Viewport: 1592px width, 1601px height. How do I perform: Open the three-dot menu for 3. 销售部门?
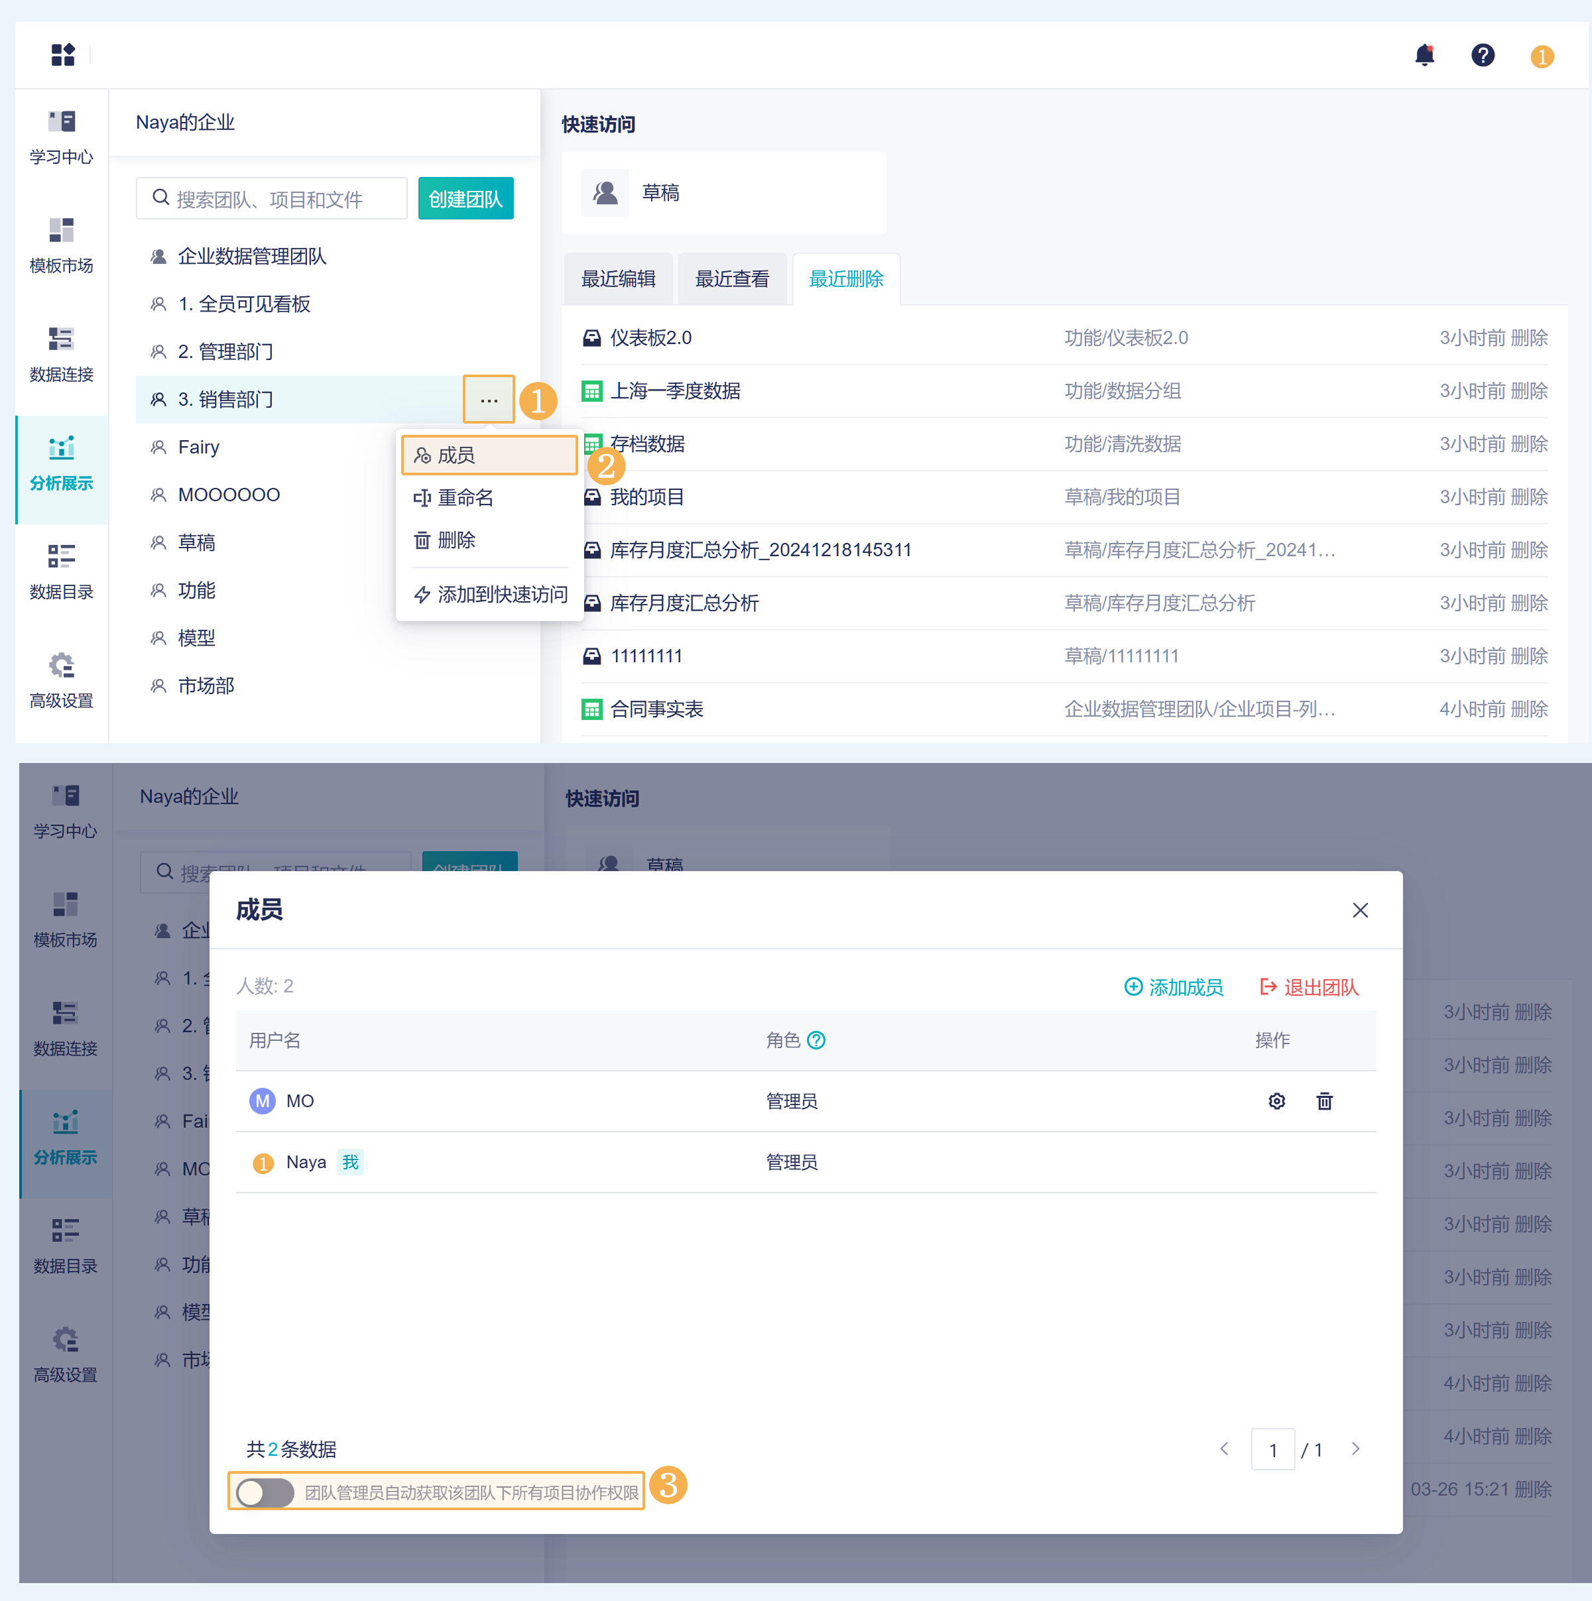(x=489, y=399)
